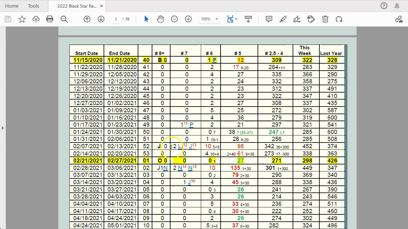Share a link with the chain icon
Viewport: 408px width, 229px height.
click(x=399, y=19)
